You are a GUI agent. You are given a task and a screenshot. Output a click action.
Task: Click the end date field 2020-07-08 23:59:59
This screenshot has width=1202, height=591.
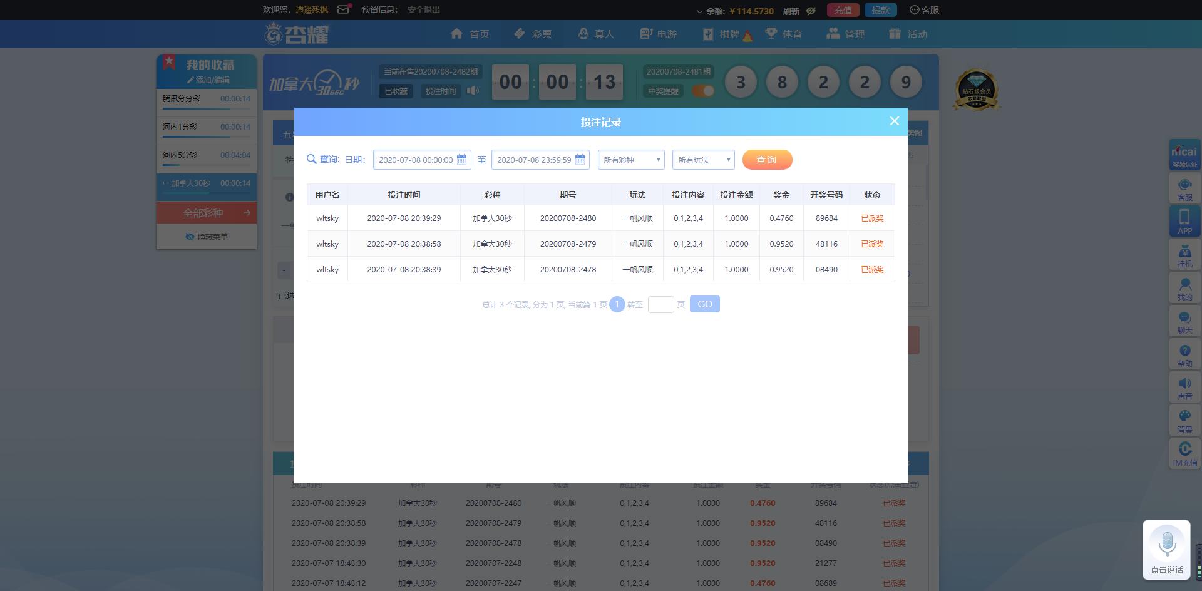point(540,160)
